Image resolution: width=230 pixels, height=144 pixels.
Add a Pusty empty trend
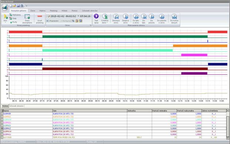13,22
